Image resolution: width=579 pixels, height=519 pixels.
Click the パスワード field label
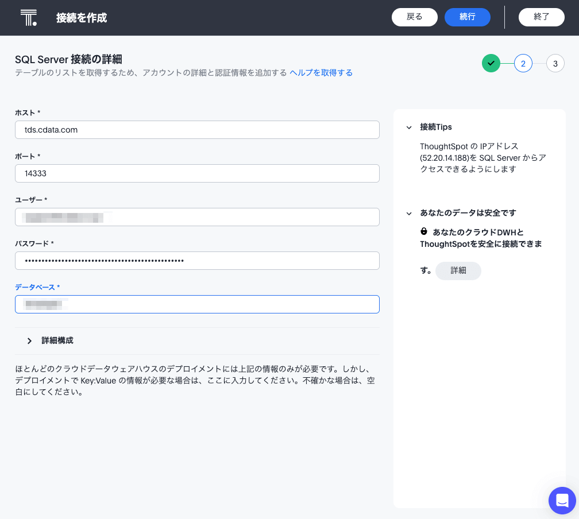[x=34, y=243]
